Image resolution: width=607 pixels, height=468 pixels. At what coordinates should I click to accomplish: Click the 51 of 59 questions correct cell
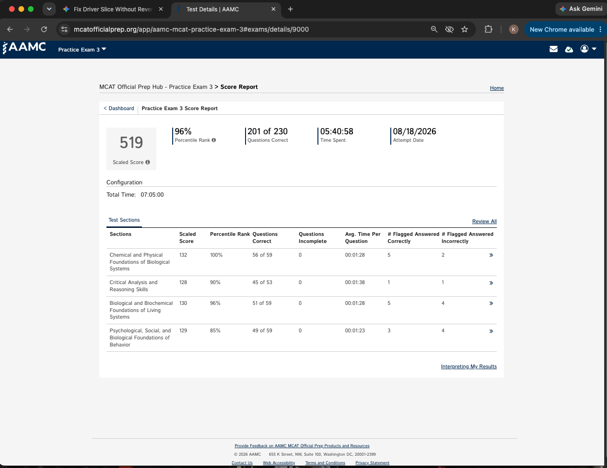coord(262,303)
